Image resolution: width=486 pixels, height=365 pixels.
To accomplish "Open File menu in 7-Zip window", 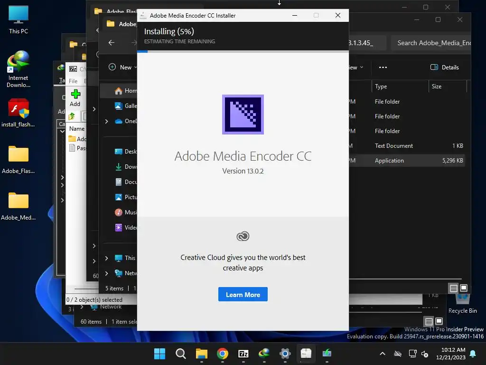I will [x=73, y=81].
